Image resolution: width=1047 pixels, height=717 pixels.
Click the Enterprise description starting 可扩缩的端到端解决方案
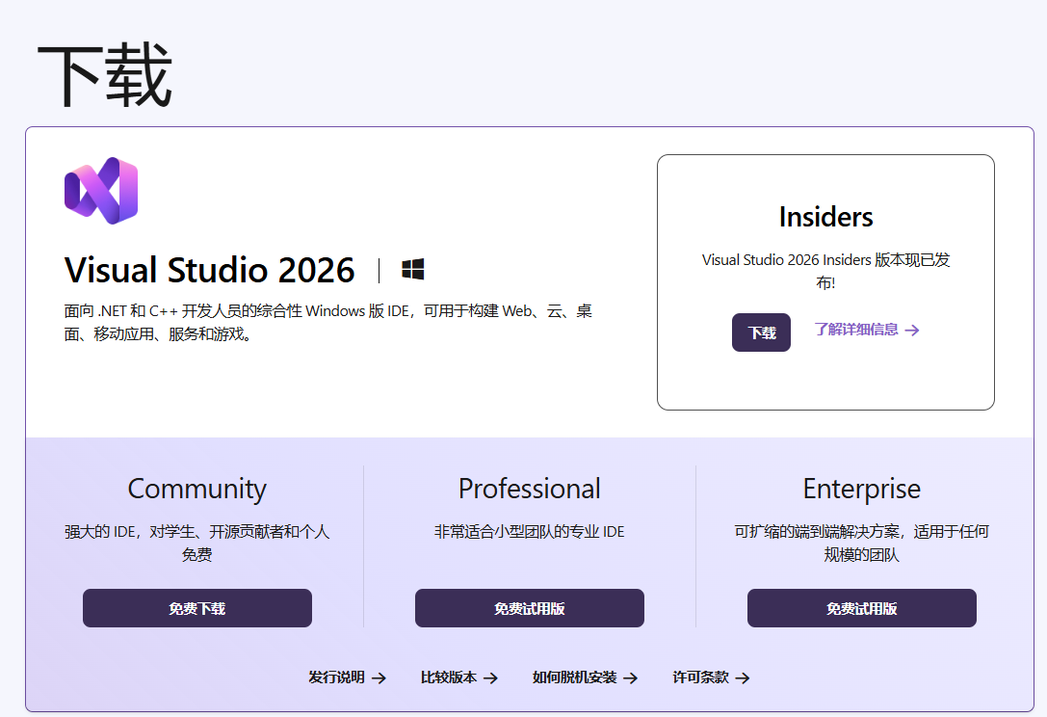[861, 544]
